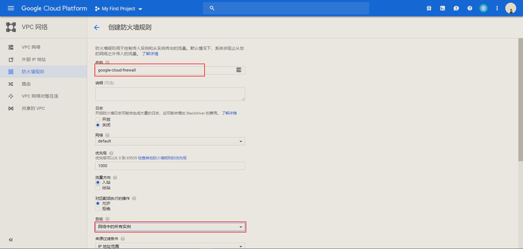Select the 入站 traffic direction radio
This screenshot has height=249, width=523.
pos(98,182)
